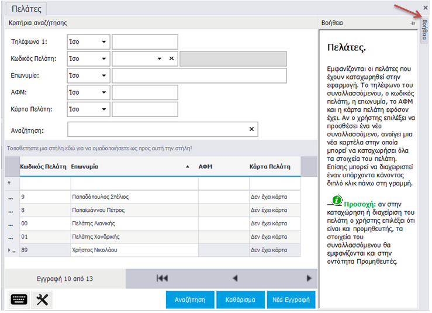
Task: Click the Νέα Εγγραφή button
Action: [x=291, y=300]
